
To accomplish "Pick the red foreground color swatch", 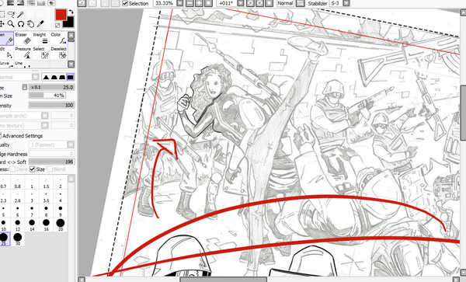I will coord(61,15).
